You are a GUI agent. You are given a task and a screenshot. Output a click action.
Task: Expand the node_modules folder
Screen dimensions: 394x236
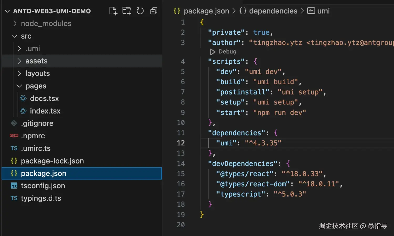click(15, 24)
